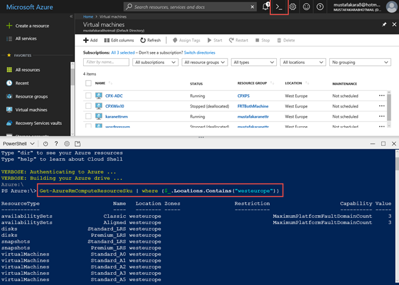Click the Stop toolbar button
This screenshot has width=399, height=285.
(x=262, y=40)
